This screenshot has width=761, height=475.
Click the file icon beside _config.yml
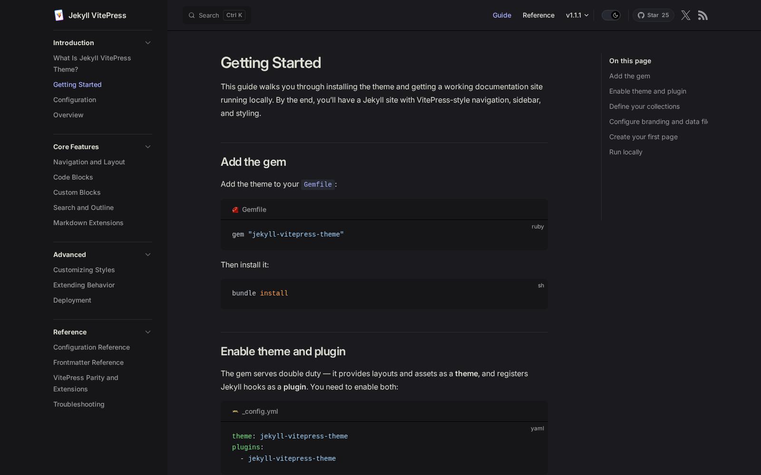[235, 411]
